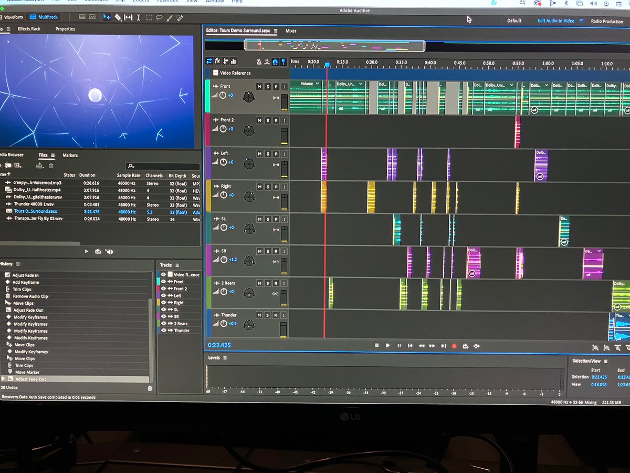The width and height of the screenshot is (630, 473).
Task: Select the Slip tool in the toolbar
Action: (x=128, y=17)
